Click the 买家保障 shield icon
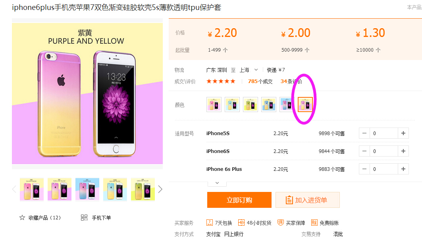This screenshot has height=242, width=422. [280, 223]
